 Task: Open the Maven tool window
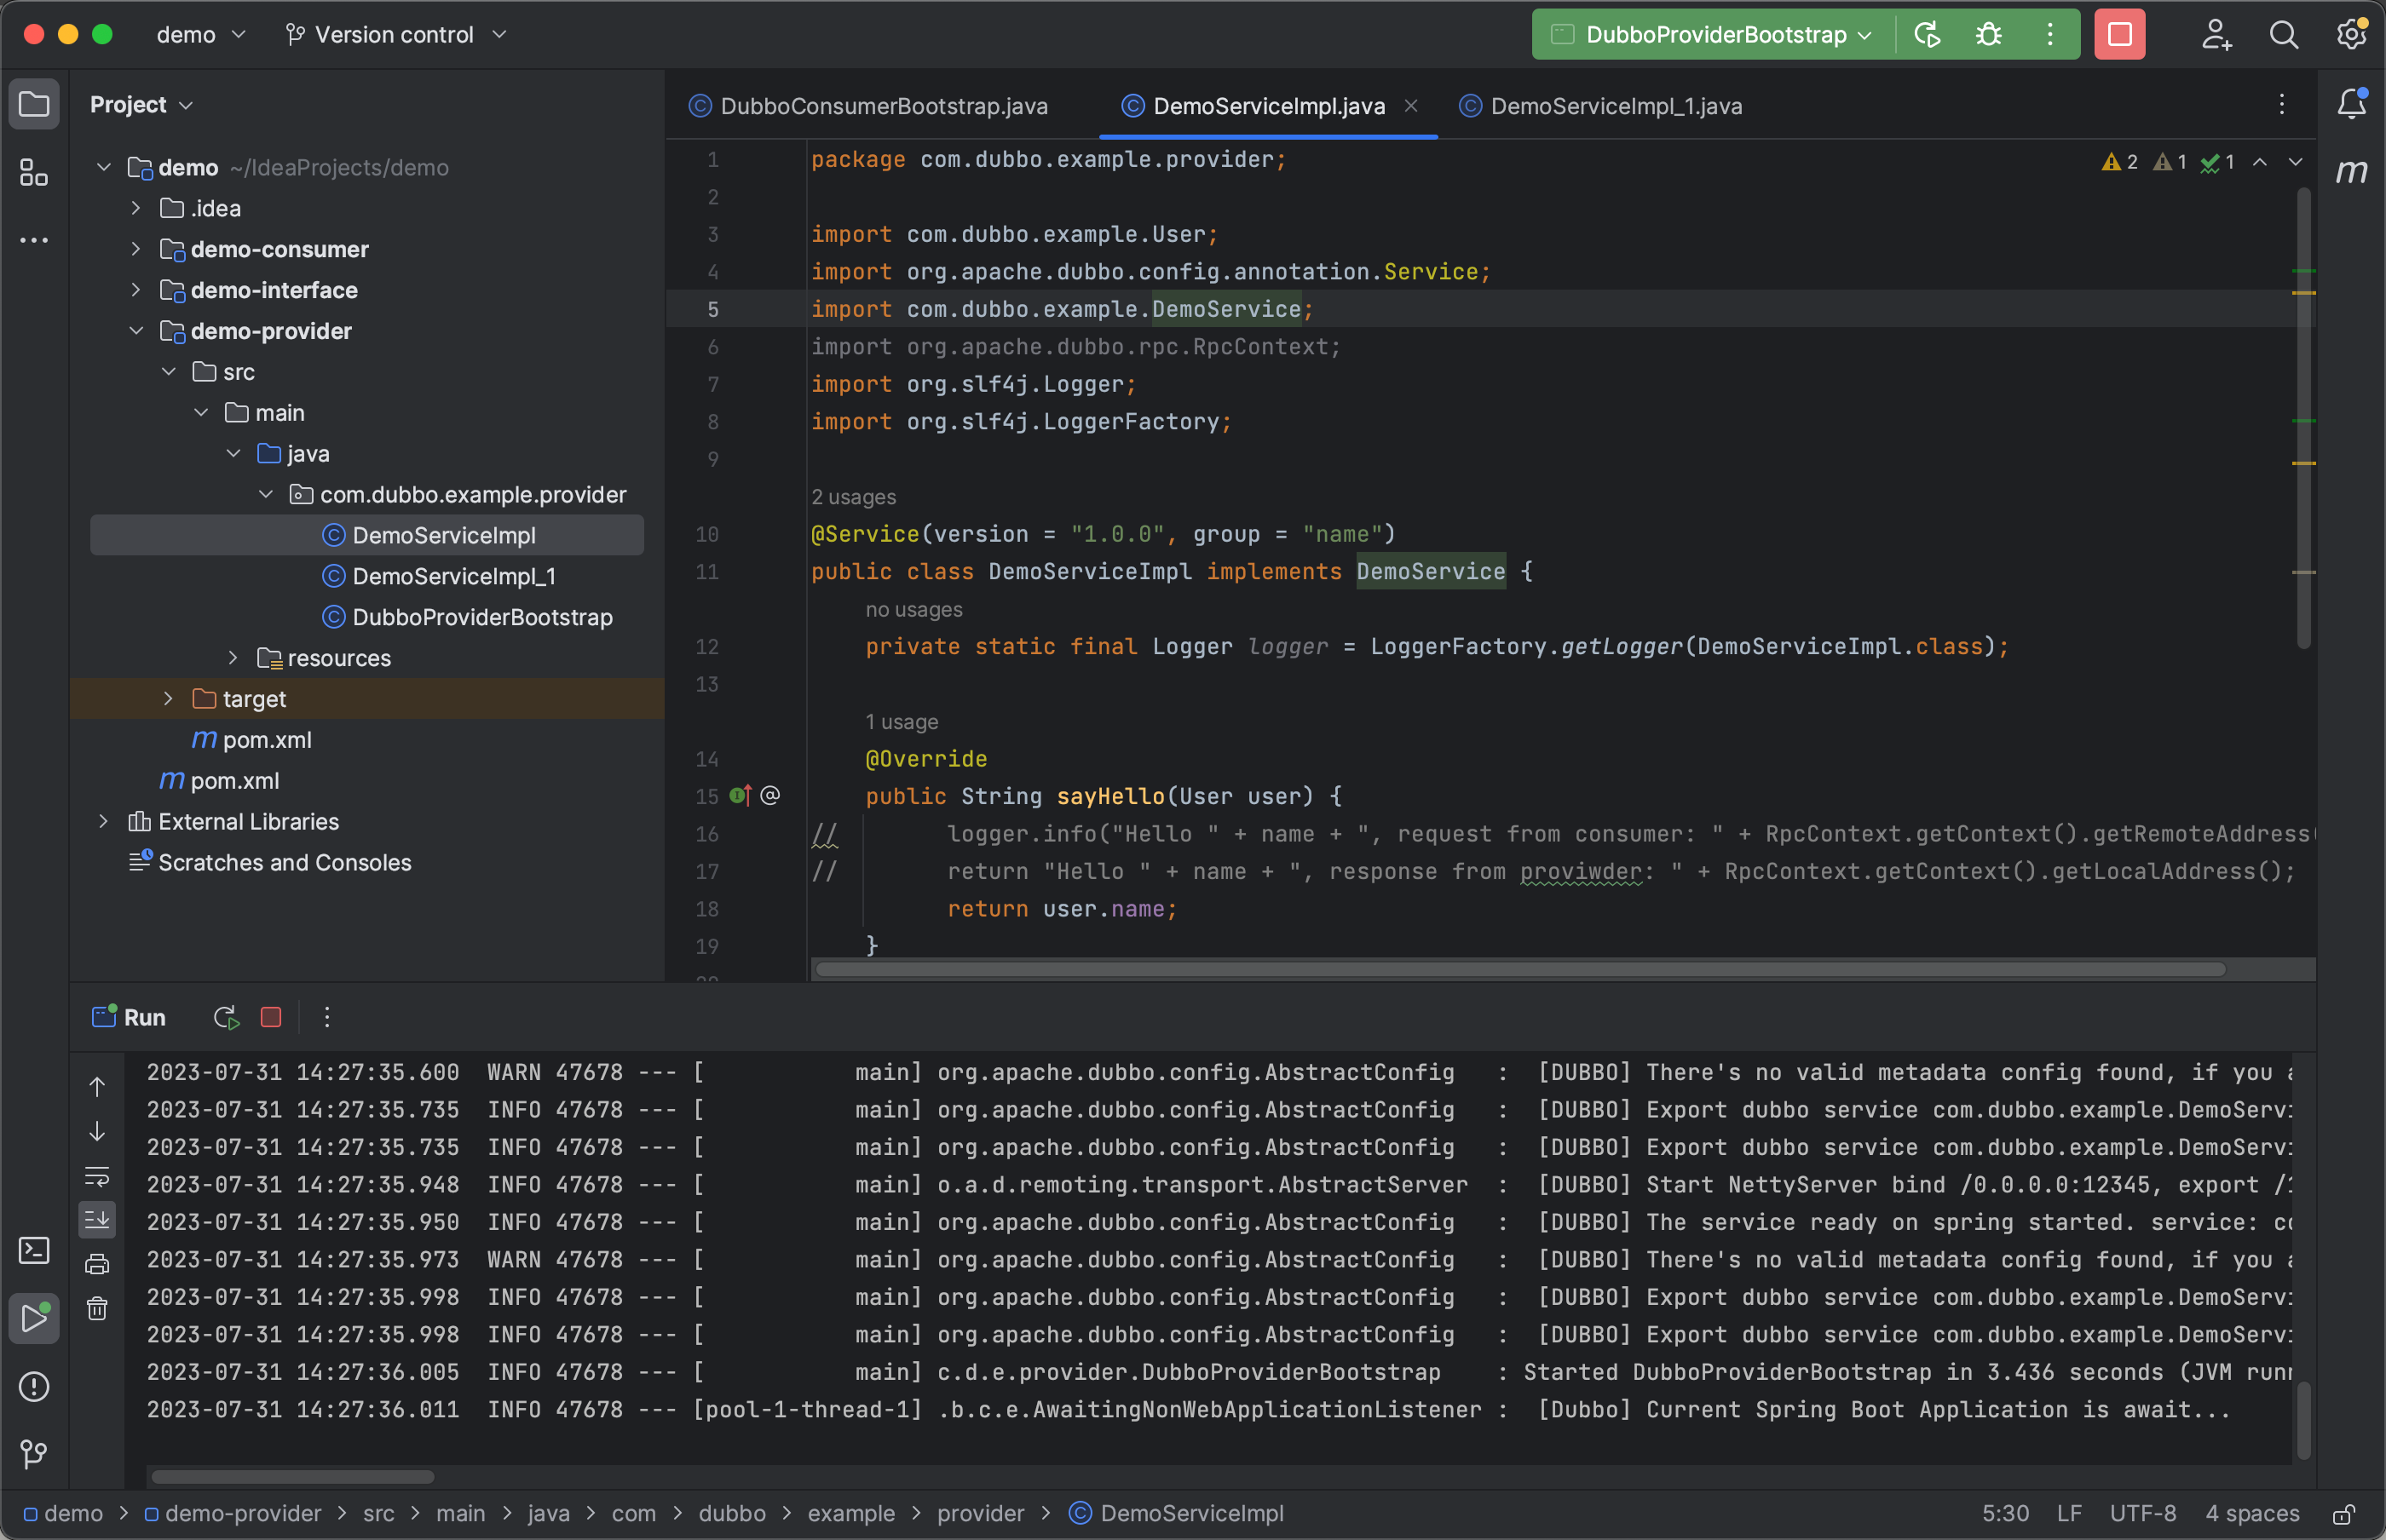point(2351,171)
